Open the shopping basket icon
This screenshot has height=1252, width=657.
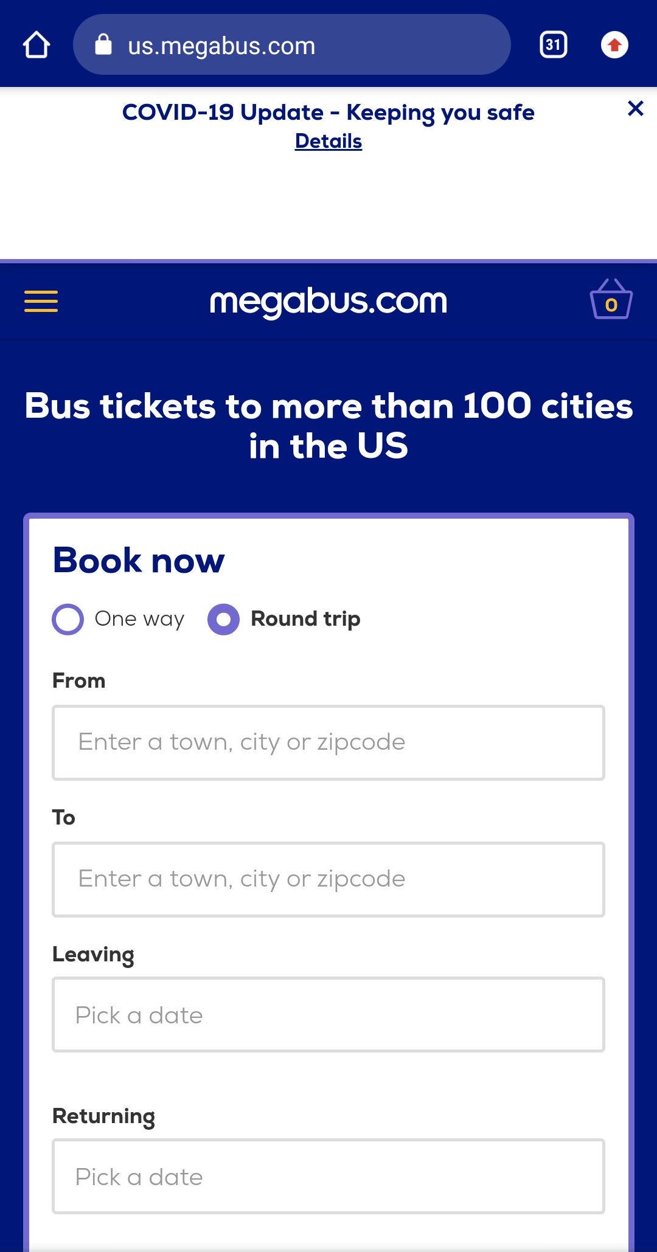[x=611, y=300]
